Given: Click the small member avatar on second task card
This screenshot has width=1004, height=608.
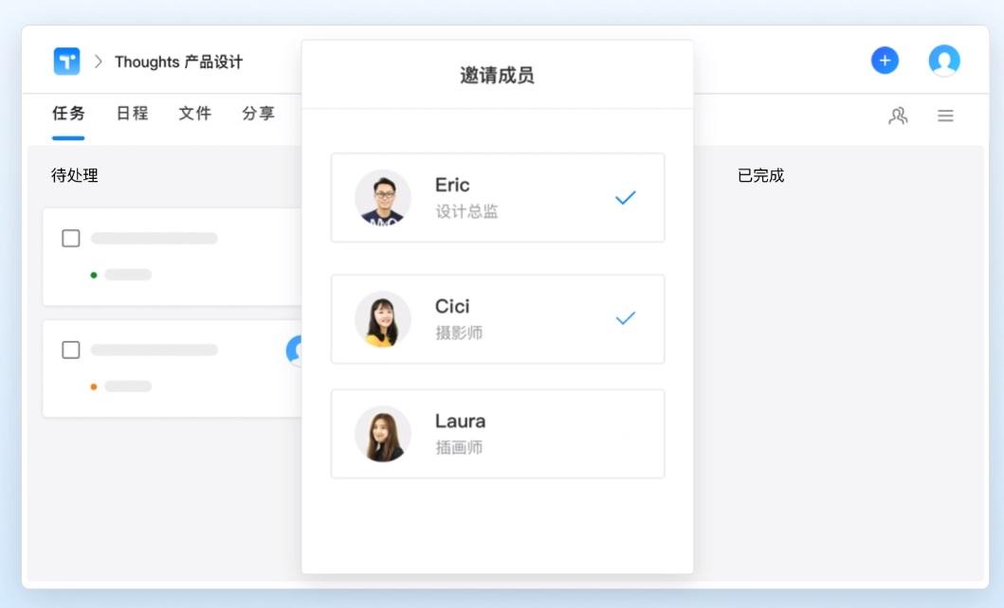Looking at the screenshot, I should (x=298, y=349).
